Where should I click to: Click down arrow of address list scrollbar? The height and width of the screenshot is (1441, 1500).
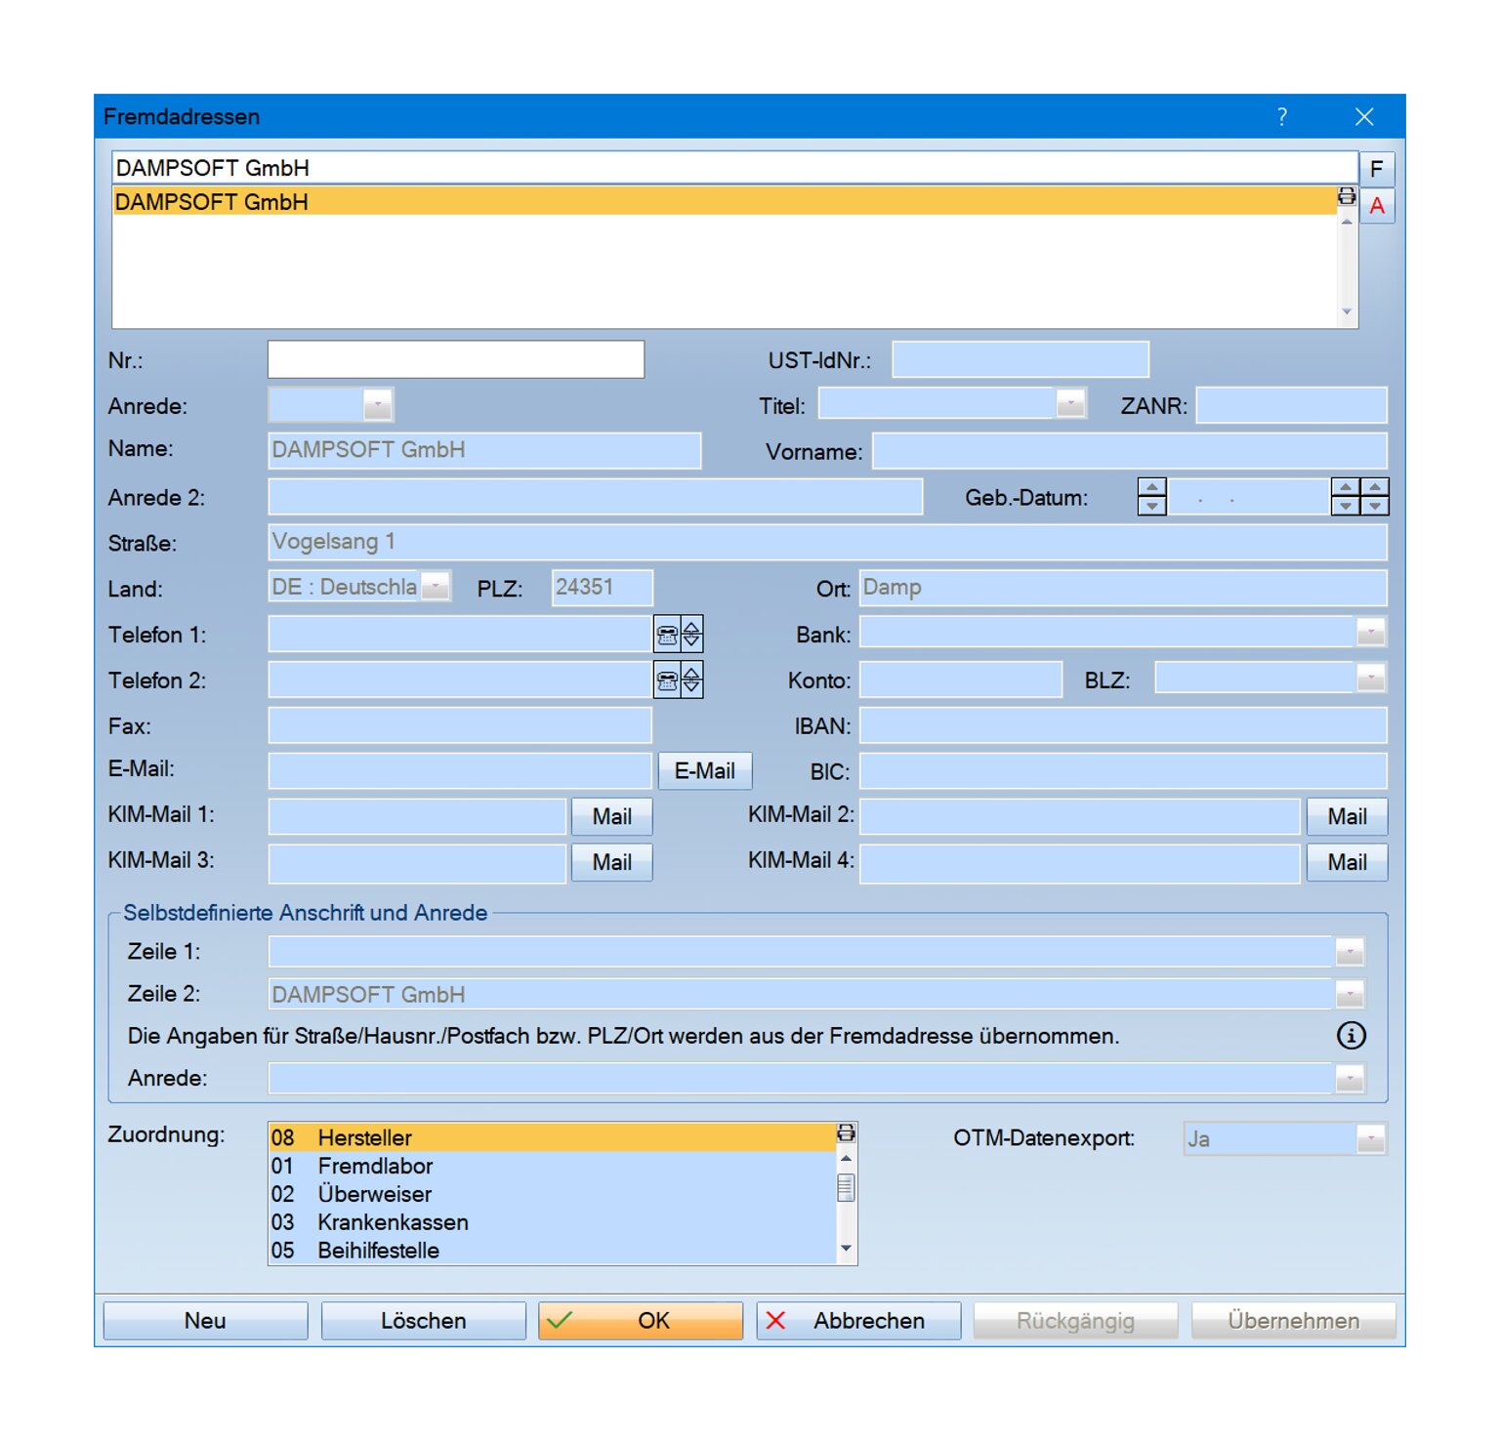pos(1347,312)
